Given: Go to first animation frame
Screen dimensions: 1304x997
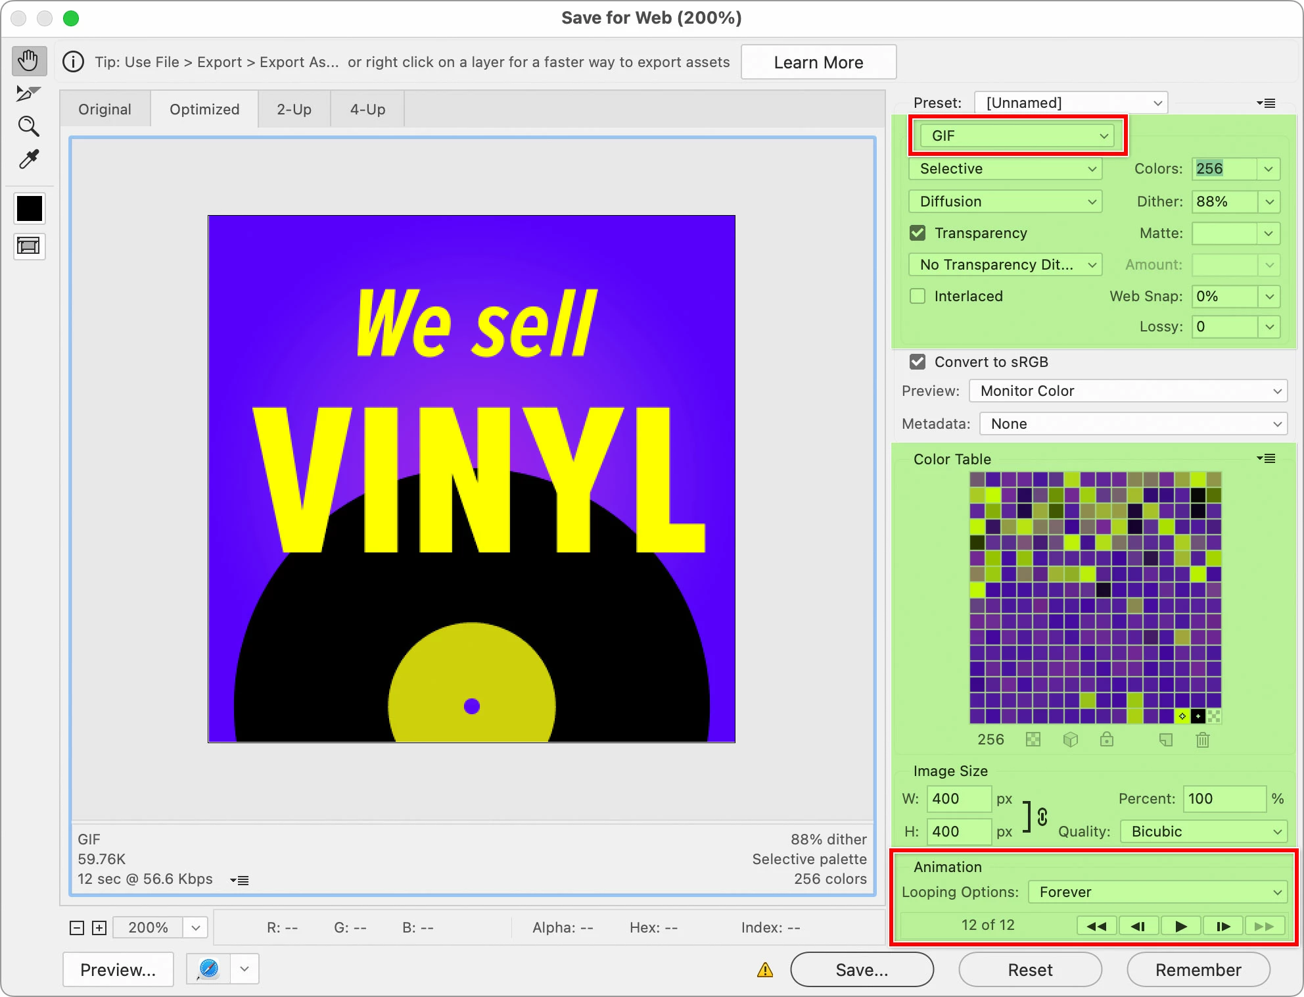Looking at the screenshot, I should click(1096, 926).
